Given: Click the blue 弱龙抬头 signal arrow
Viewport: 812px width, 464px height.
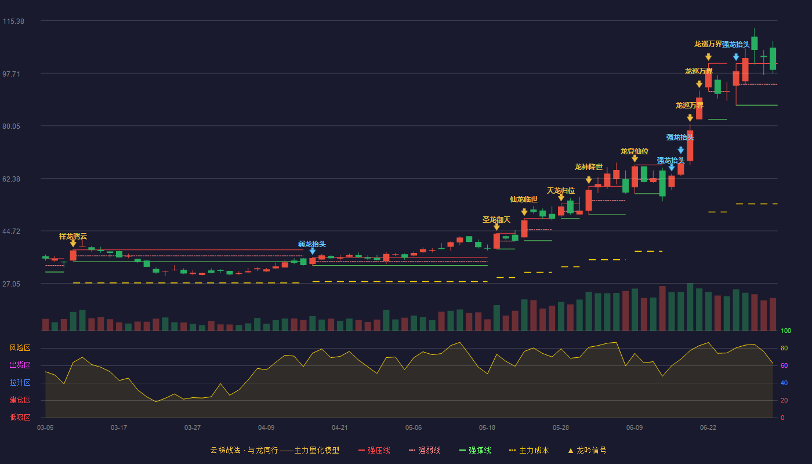Looking at the screenshot, I should coord(312,251).
